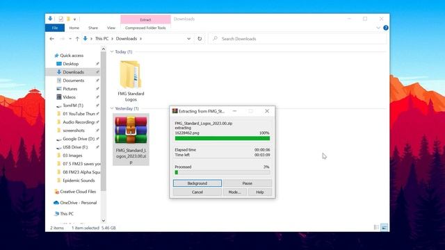Open the File Explorer help icon
Image resolution: width=445 pixels, height=250 pixels.
386,28
